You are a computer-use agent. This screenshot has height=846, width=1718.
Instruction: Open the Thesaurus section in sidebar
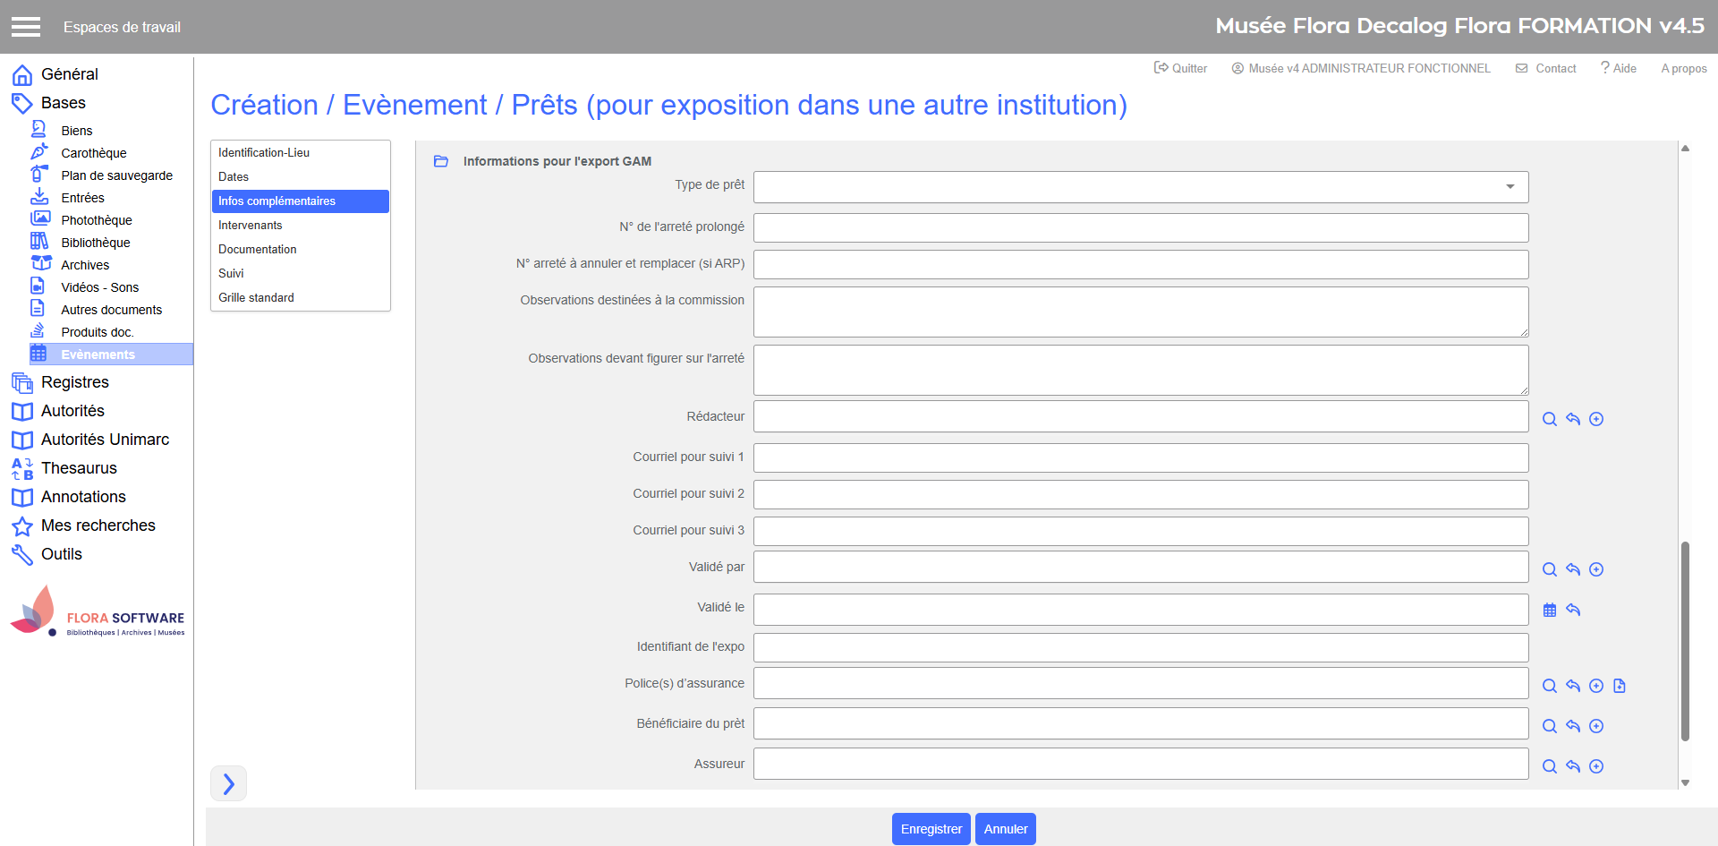pos(79,468)
